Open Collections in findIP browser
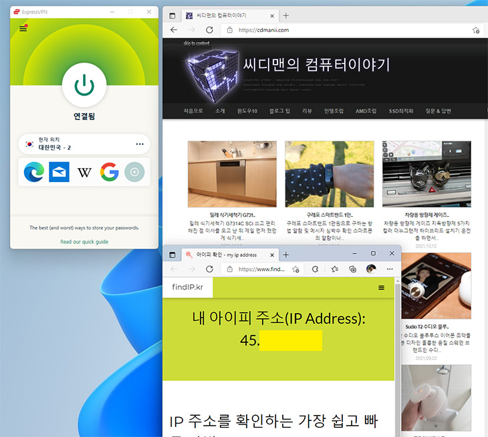This screenshot has width=488, height=437. coord(352,269)
